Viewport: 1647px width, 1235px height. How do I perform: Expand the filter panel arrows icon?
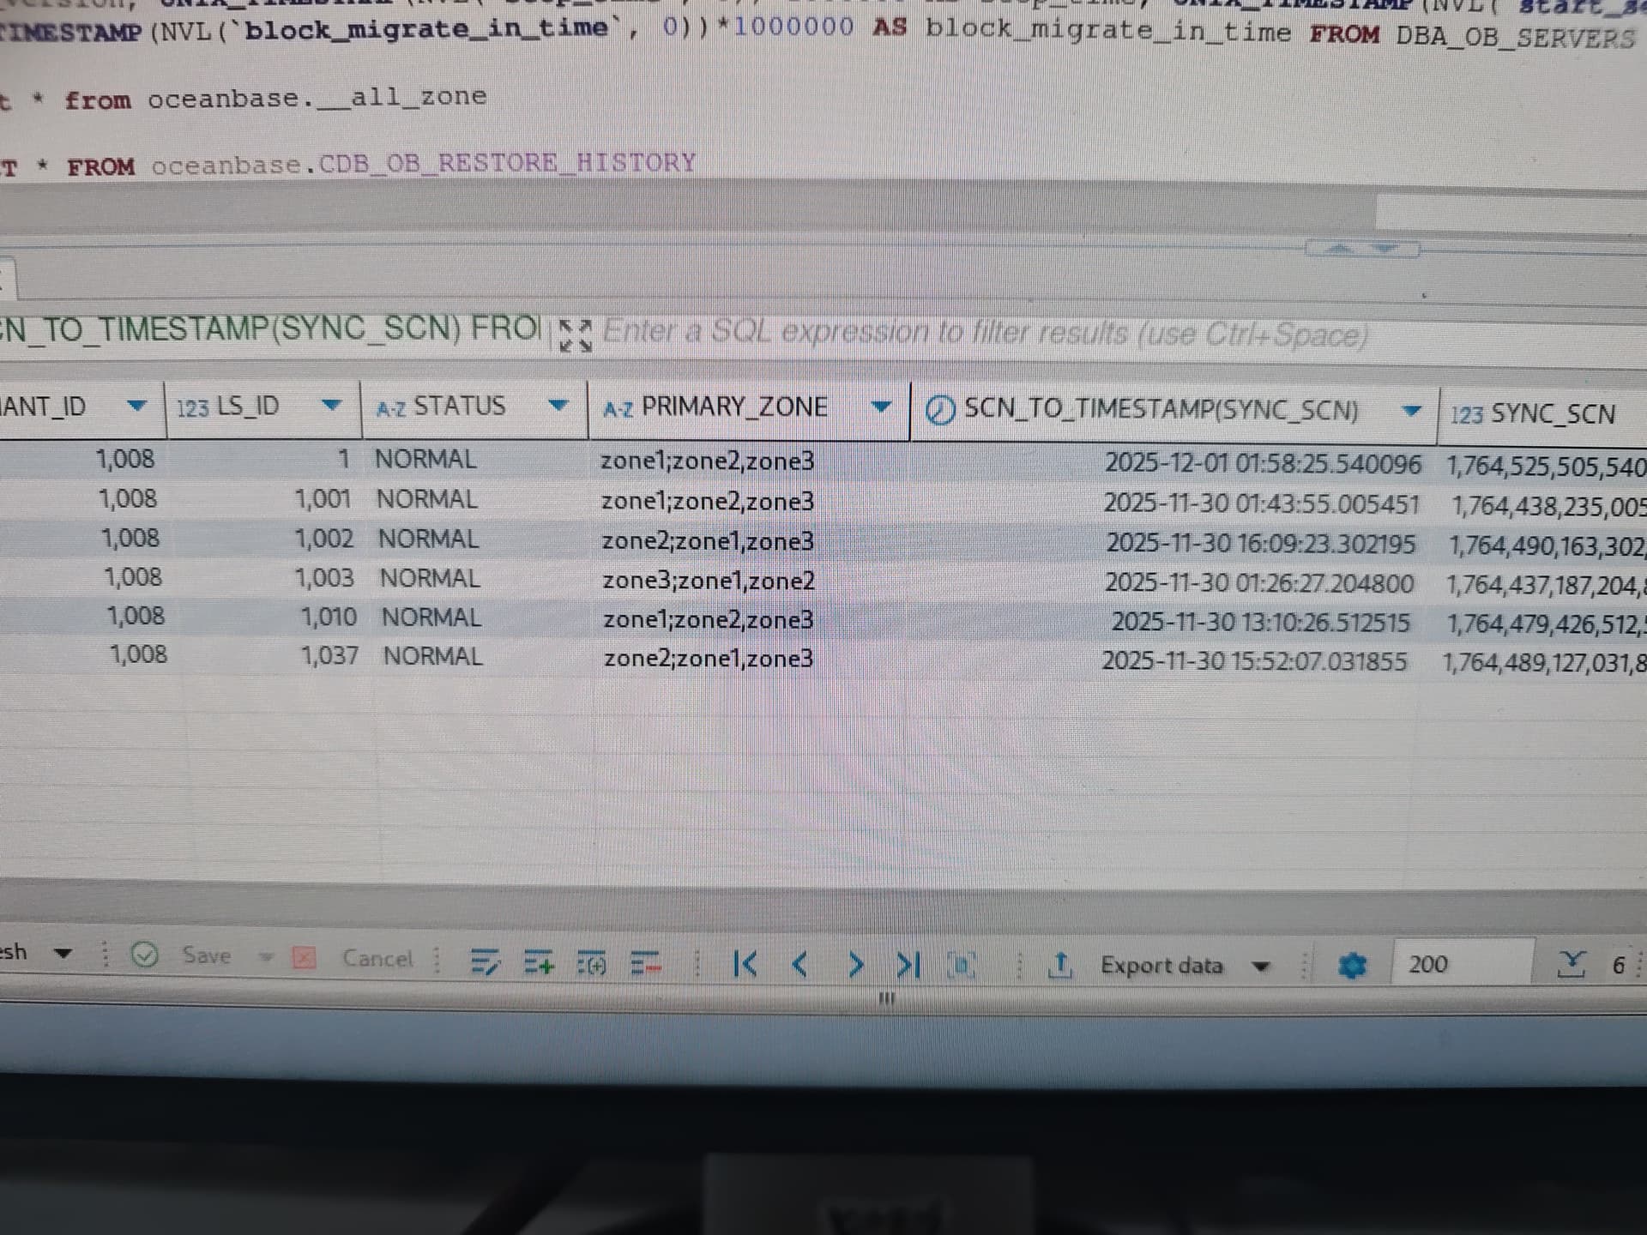coord(575,335)
